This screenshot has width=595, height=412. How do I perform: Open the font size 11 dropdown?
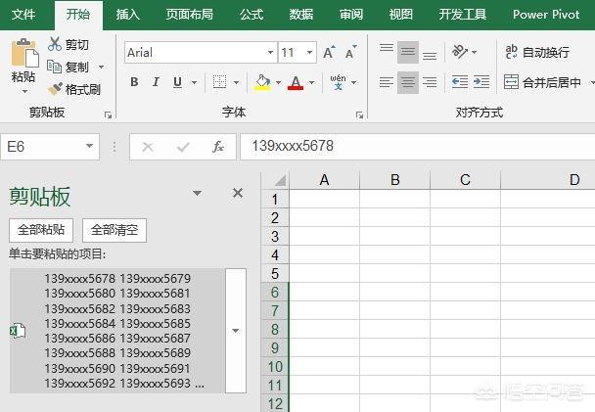click(309, 52)
